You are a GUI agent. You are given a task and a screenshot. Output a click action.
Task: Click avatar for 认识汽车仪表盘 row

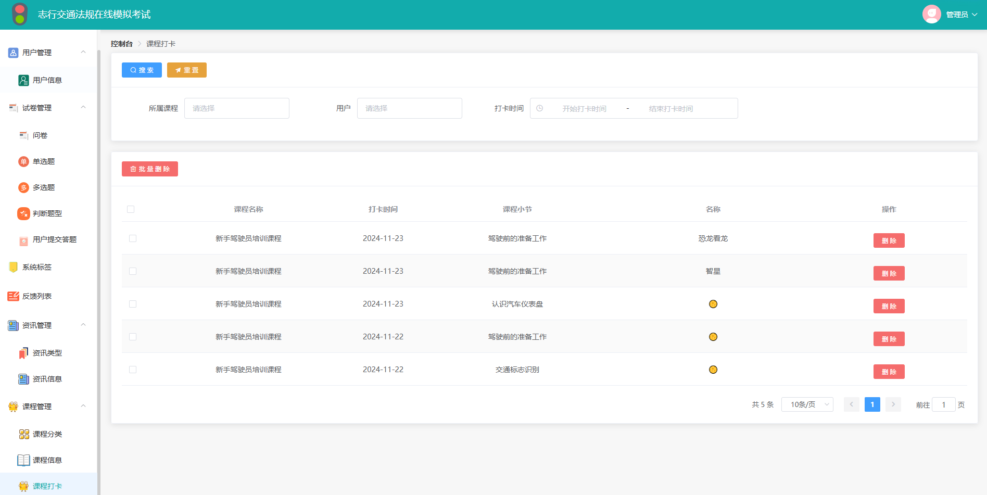point(713,304)
